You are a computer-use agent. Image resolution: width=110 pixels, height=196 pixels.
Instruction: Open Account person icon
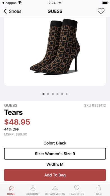tap(33, 188)
